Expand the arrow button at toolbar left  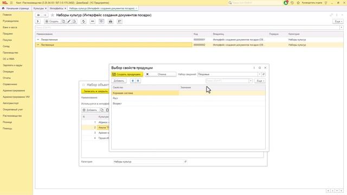(38, 22)
